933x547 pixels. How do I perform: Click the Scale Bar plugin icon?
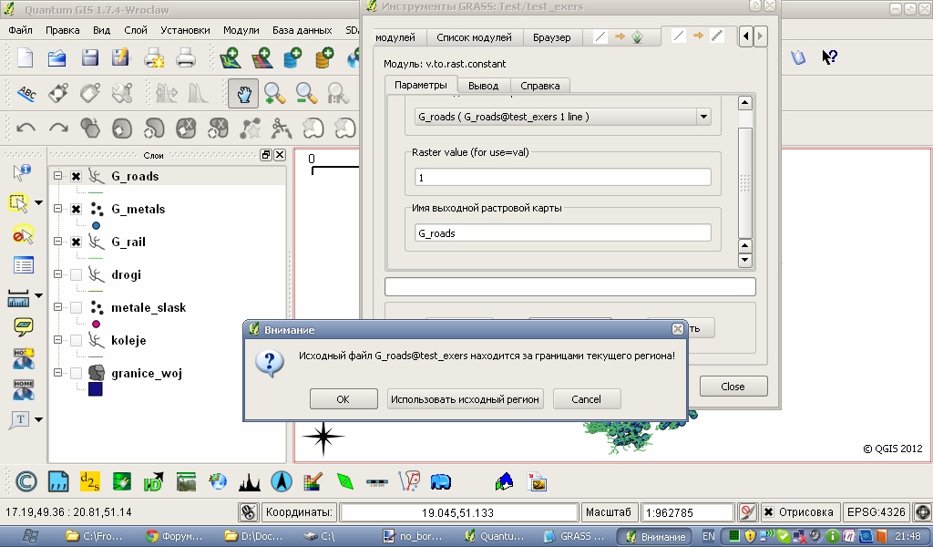coord(377,482)
